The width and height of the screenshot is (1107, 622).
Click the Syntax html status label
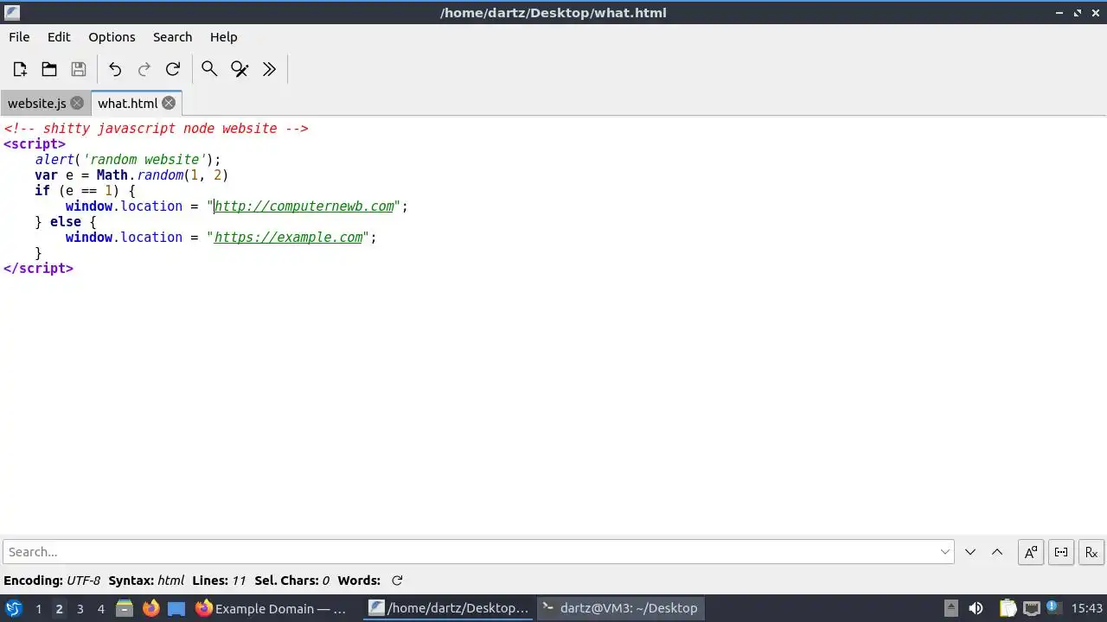click(x=146, y=581)
